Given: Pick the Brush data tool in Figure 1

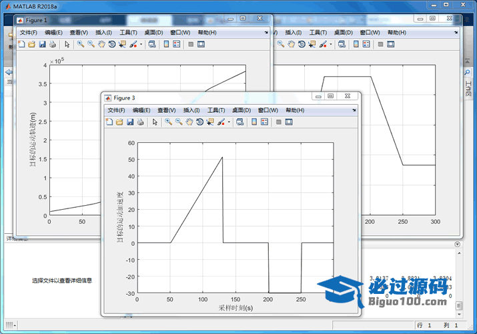Looking at the screenshot, I should tap(133, 45).
